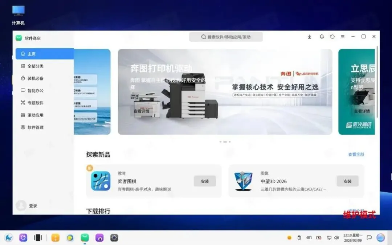Click the store's vertical scrollbar
This screenshot has width=392, height=245.
(377, 82)
